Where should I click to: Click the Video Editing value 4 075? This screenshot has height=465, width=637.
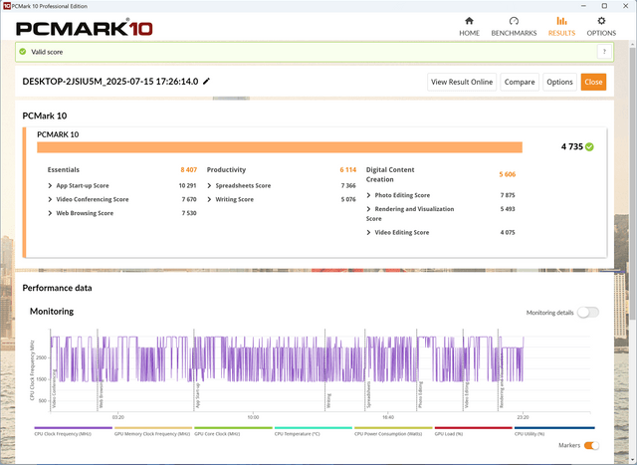point(508,233)
